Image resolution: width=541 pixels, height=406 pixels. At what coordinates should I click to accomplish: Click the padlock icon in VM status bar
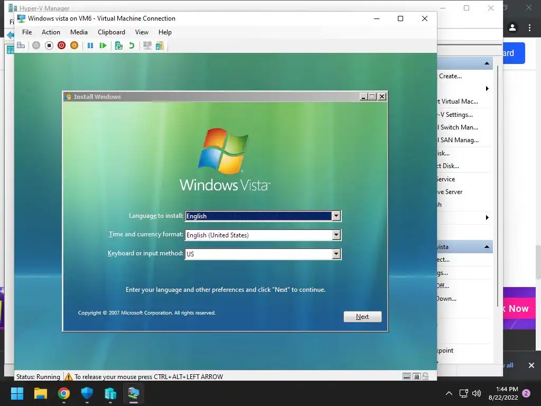click(425, 376)
